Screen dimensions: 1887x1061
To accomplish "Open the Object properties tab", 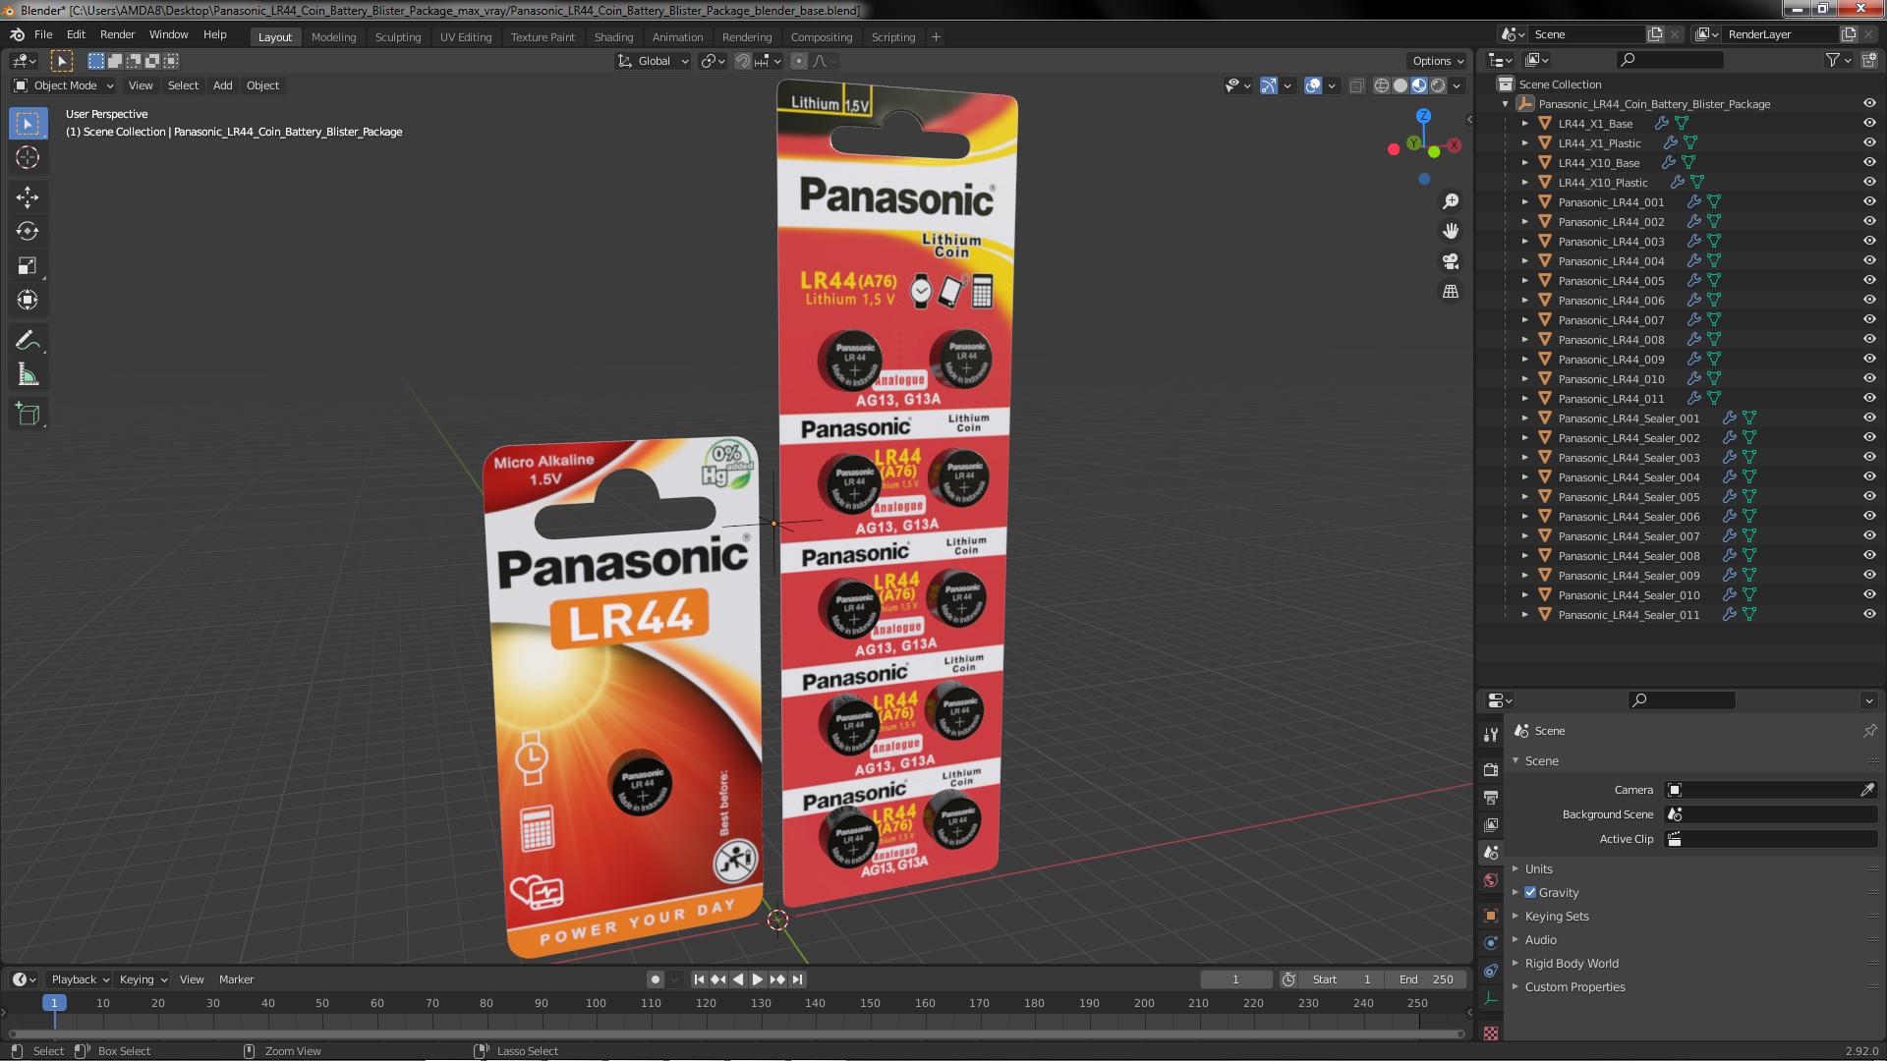I will coord(1491,916).
